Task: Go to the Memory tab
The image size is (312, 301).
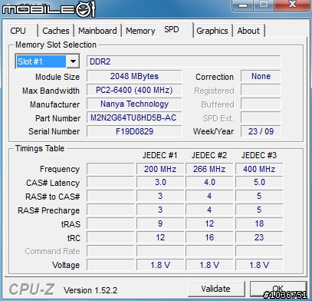Action: pos(140,31)
